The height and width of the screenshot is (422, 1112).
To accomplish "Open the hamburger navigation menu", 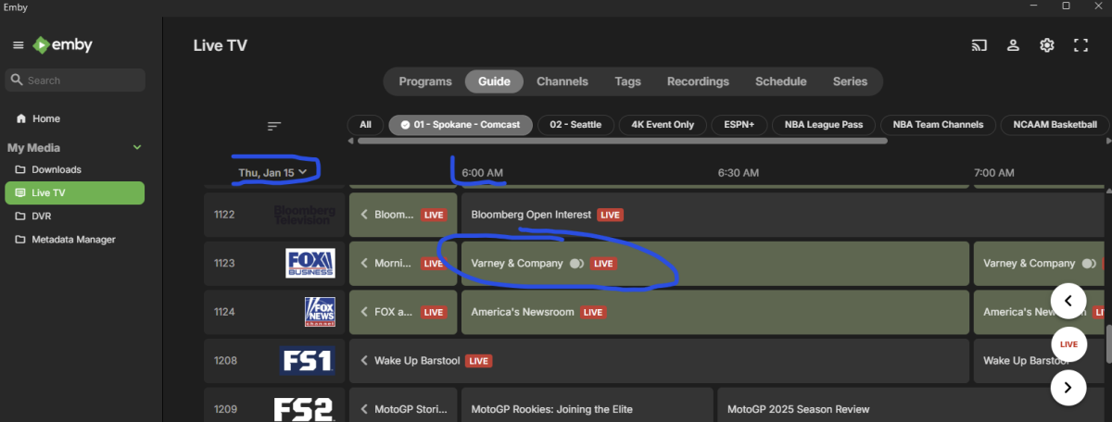I will (18, 45).
